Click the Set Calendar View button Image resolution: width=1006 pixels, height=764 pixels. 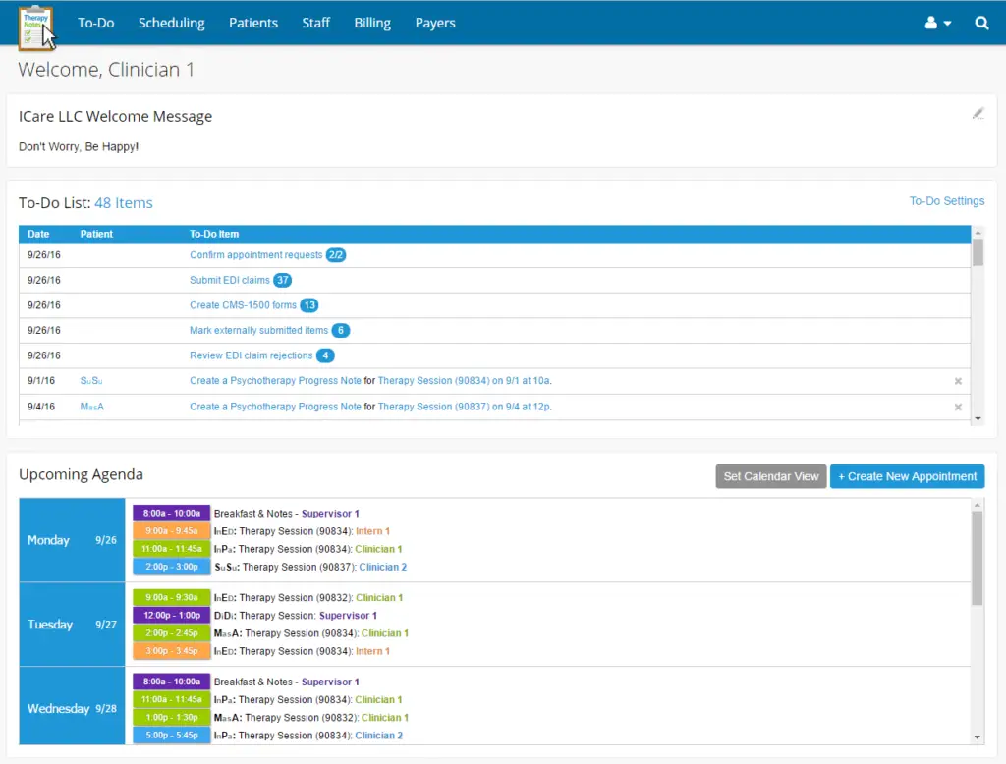(770, 476)
